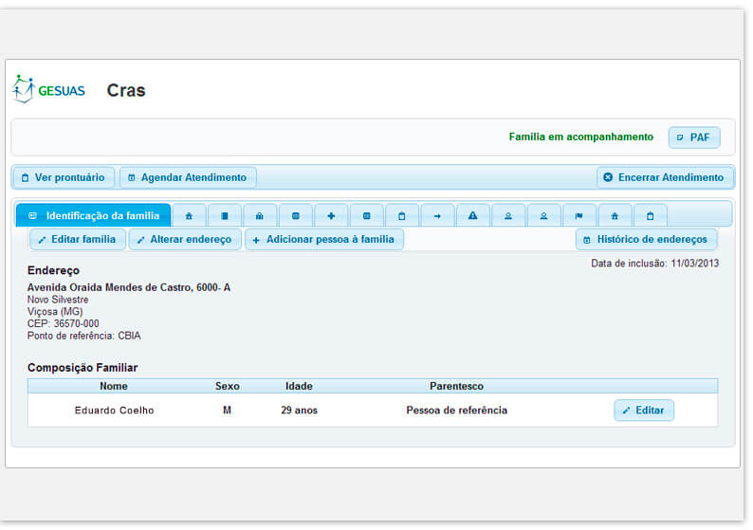The image size is (753, 530).
Task: Select the Identificação da família tab
Action: tap(94, 215)
